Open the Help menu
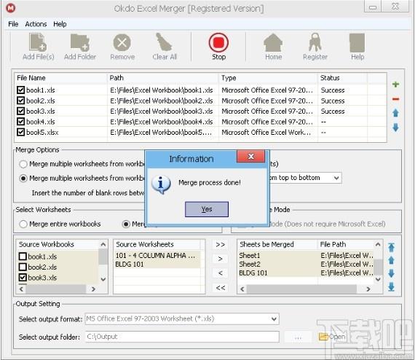This screenshot has height=360, width=415. point(60,24)
